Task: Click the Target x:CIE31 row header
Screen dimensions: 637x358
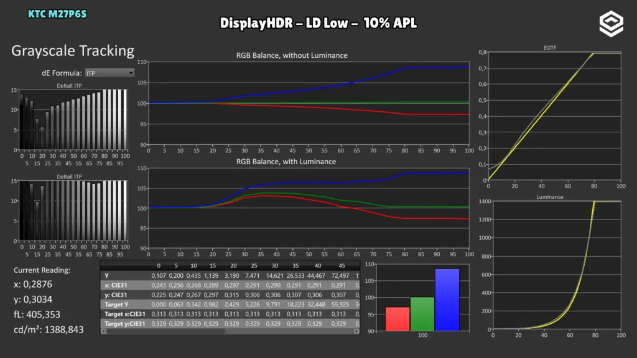Action: [x=124, y=314]
